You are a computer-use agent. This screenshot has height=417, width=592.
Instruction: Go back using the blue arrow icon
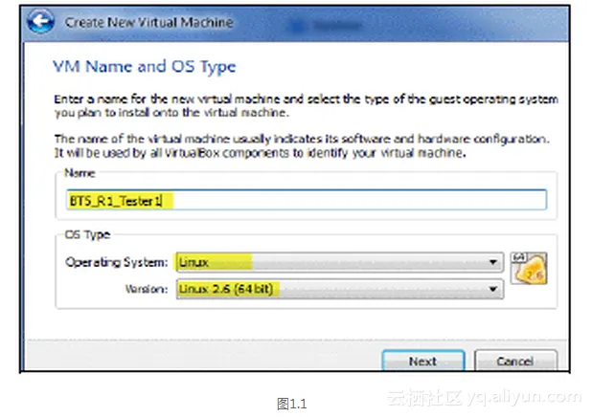tap(40, 21)
